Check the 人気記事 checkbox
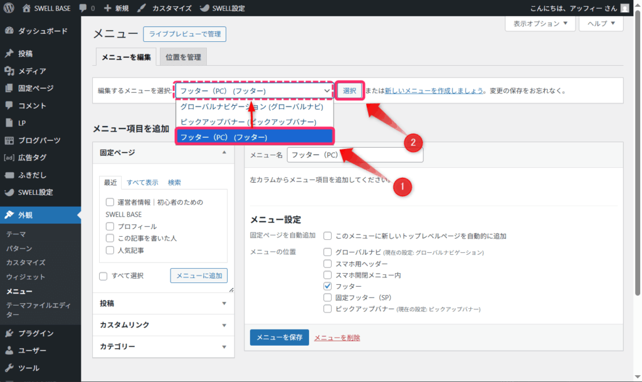The height and width of the screenshot is (382, 642). tap(110, 250)
